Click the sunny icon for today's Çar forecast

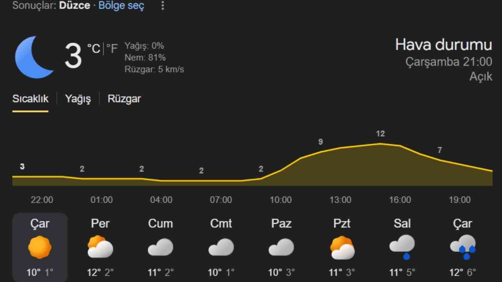pos(40,248)
